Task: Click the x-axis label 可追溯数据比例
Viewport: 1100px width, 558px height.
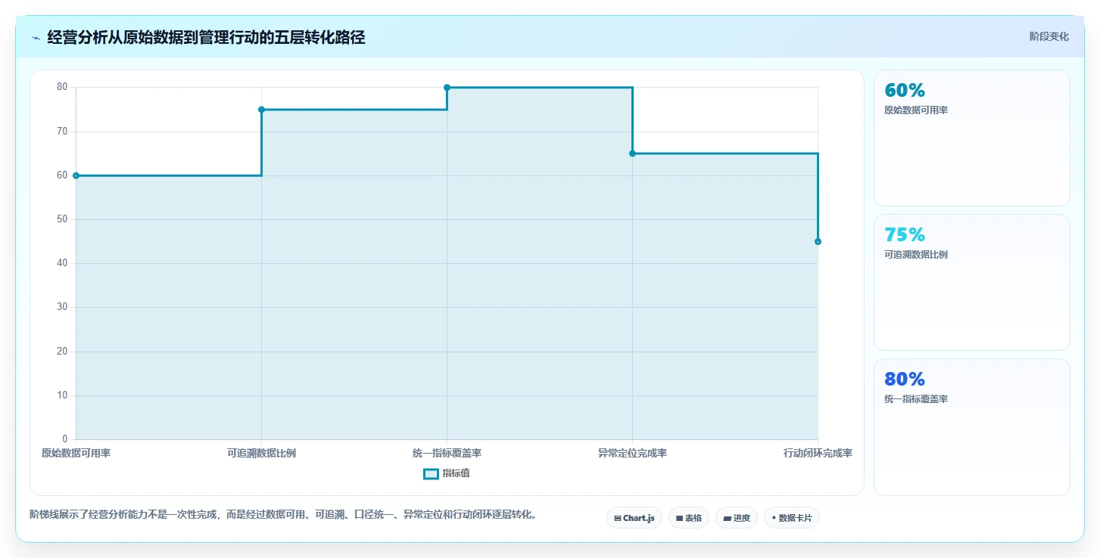Action: coord(261,453)
